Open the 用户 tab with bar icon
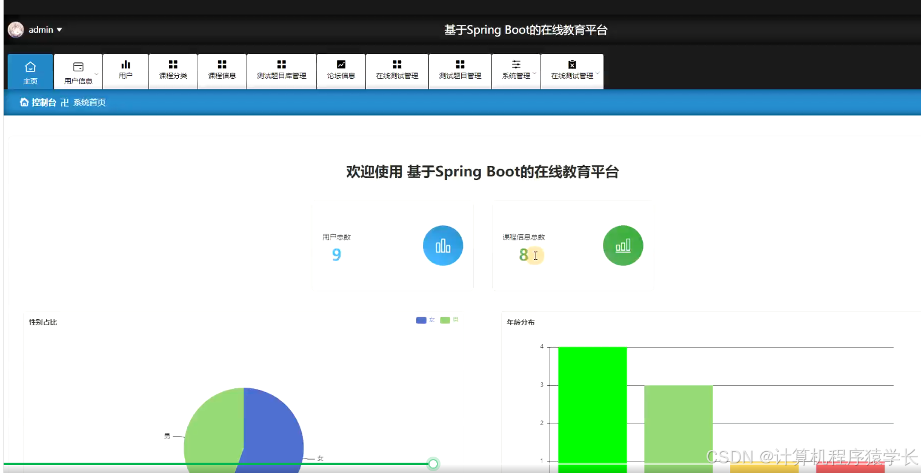This screenshot has width=921, height=473. pos(126,71)
